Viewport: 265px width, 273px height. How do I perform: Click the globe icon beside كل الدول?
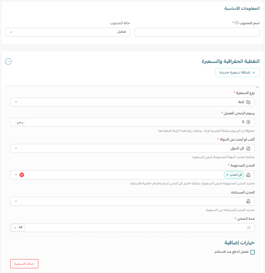pyautogui.click(x=248, y=148)
